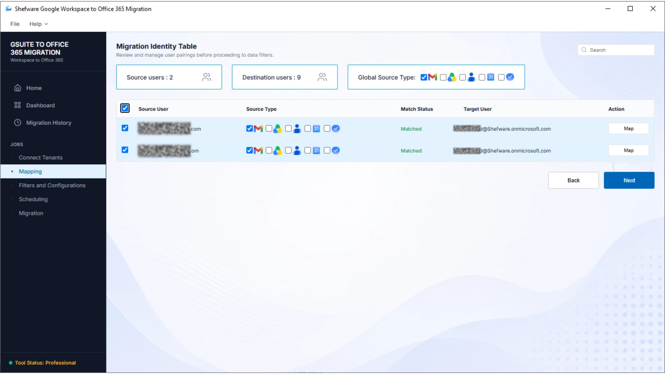Open the Scheduling step
Image resolution: width=665 pixels, height=374 pixels.
coord(33,199)
